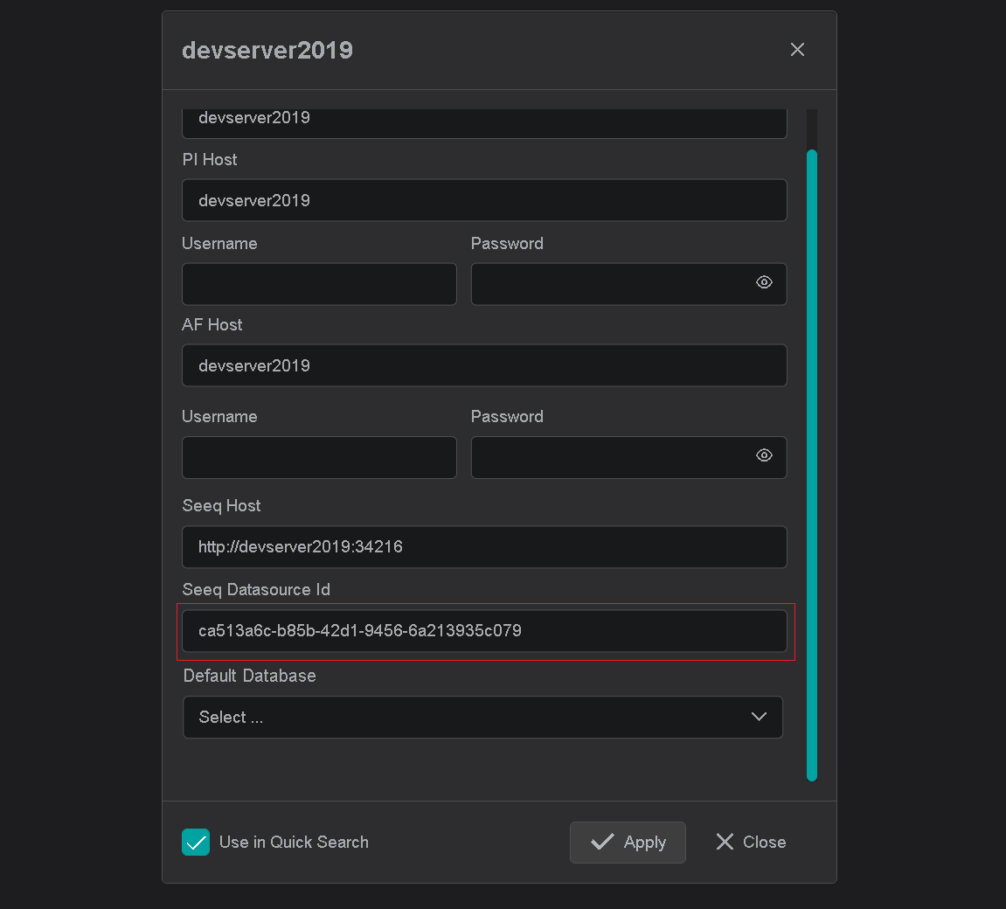Click the devserver2019 dialog title

267,50
